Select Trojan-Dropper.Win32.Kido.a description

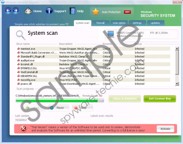75,72
